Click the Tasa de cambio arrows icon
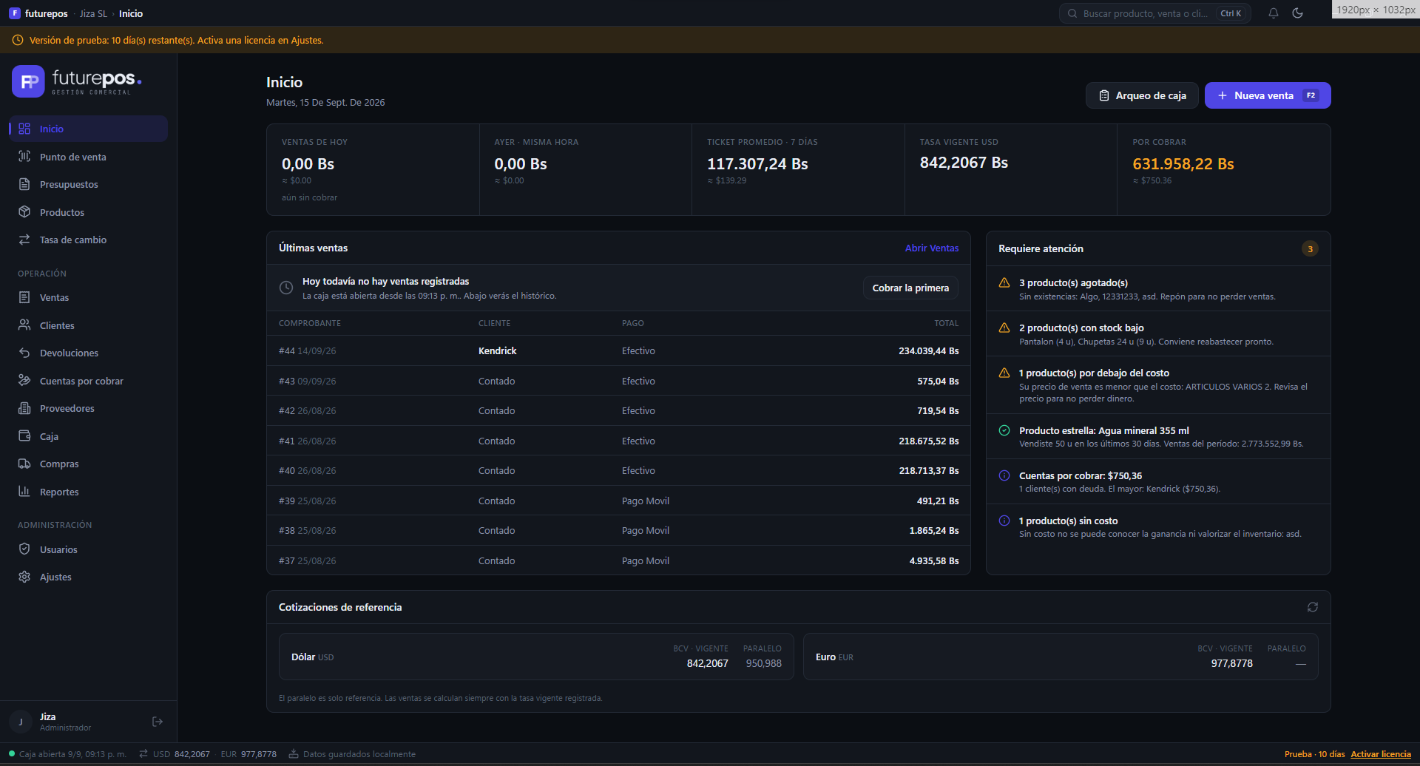 (24, 240)
